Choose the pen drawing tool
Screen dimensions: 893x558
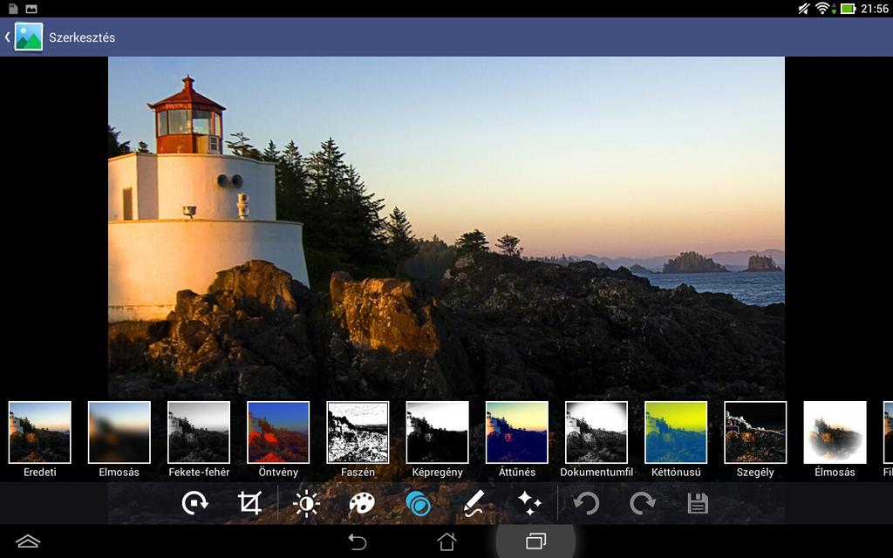474,503
